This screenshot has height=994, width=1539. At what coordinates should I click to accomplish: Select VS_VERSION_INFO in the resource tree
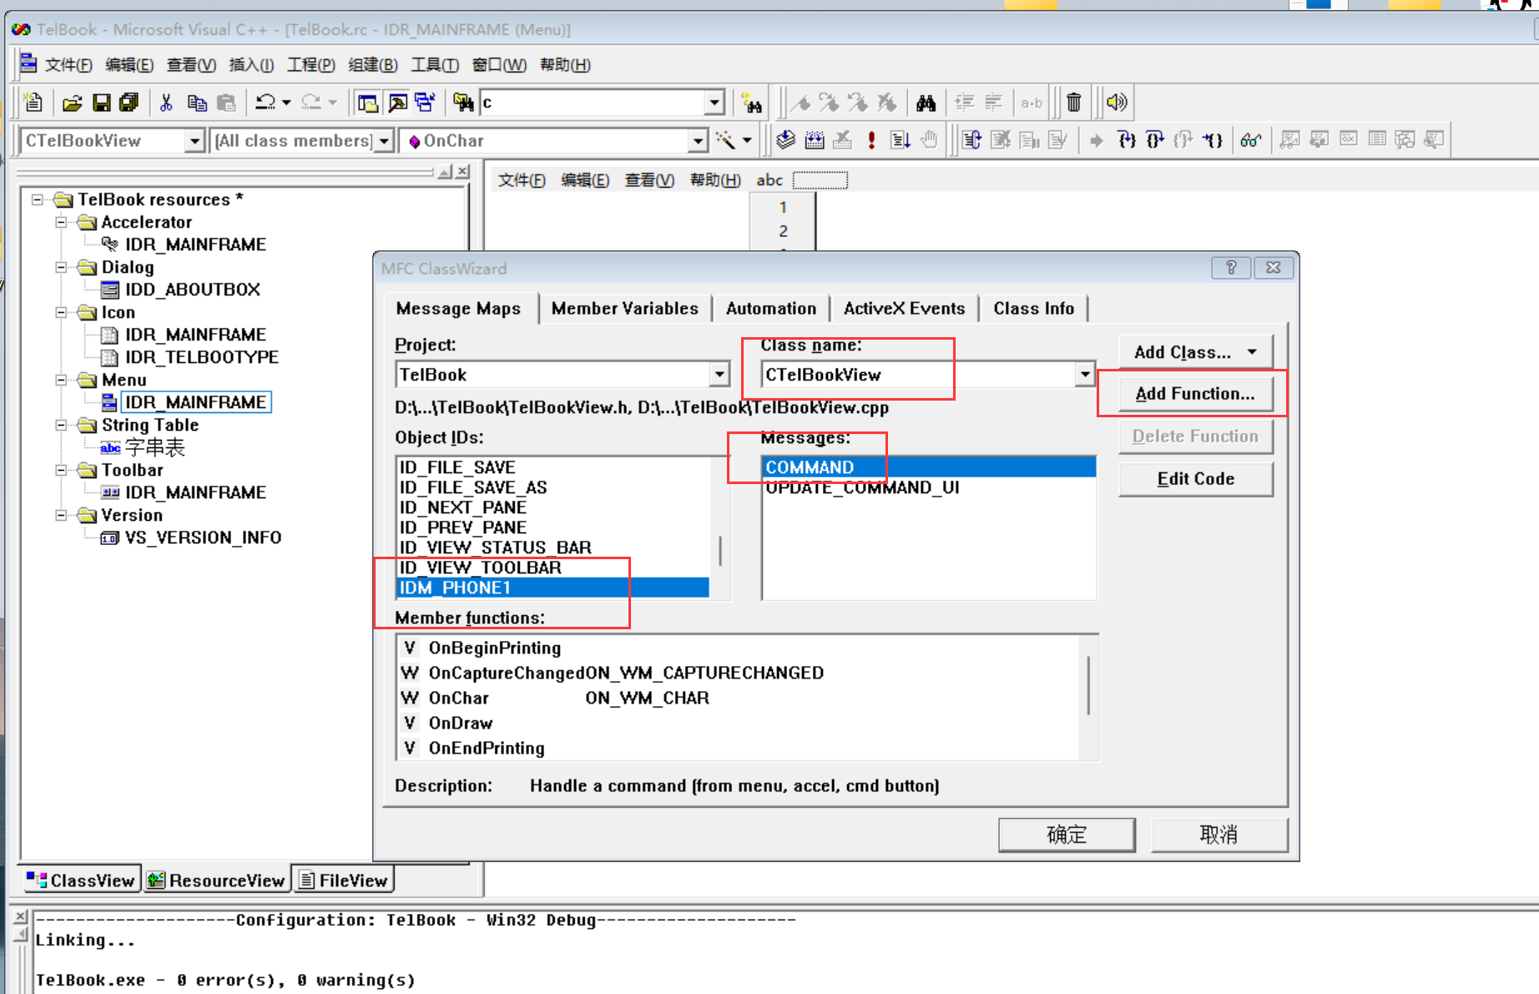pyautogui.click(x=203, y=537)
